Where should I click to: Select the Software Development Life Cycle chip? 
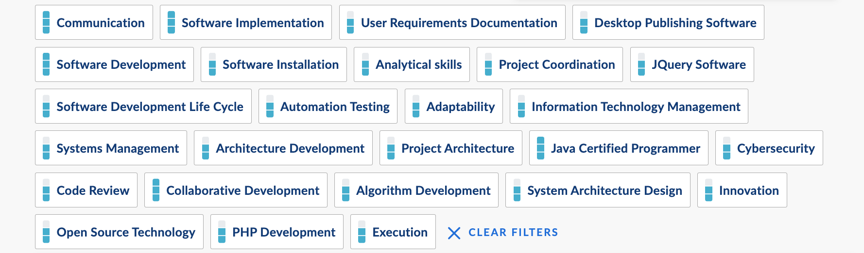150,107
